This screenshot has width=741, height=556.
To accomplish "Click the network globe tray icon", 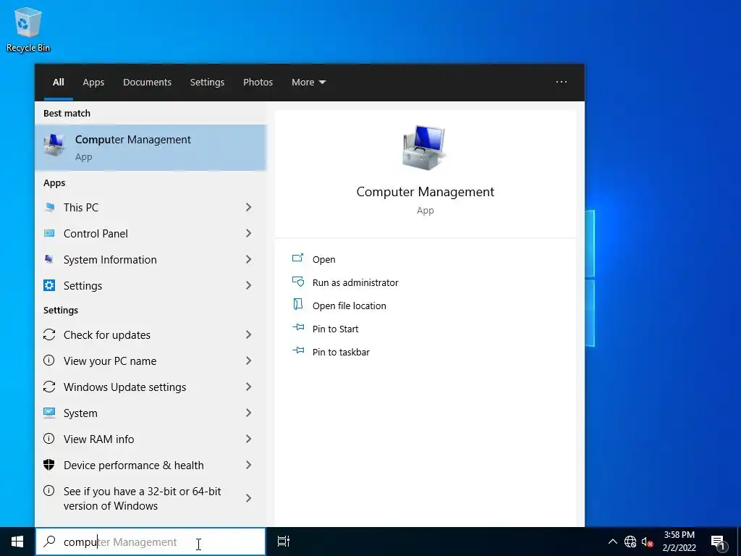I will [x=630, y=542].
